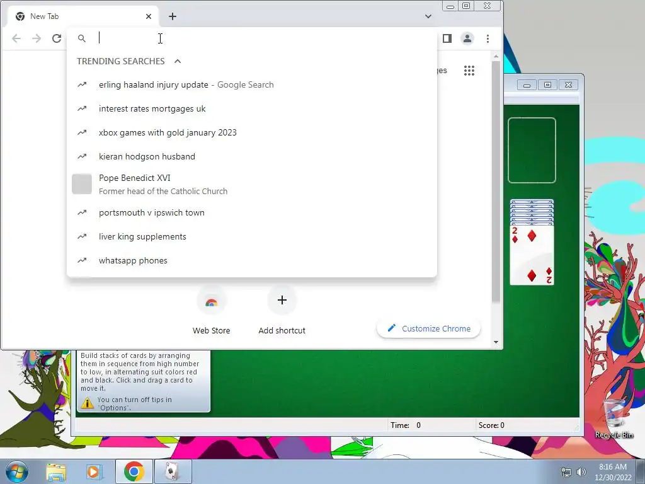This screenshot has height=484, width=645.
Task: Click the empty foundation slot in Solitaire
Action: pos(532,150)
